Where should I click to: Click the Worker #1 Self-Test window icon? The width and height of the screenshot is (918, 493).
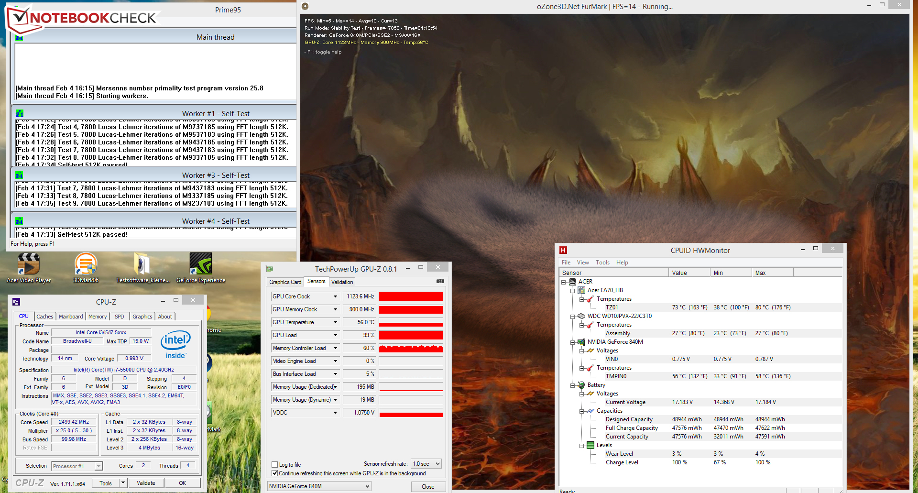point(19,113)
